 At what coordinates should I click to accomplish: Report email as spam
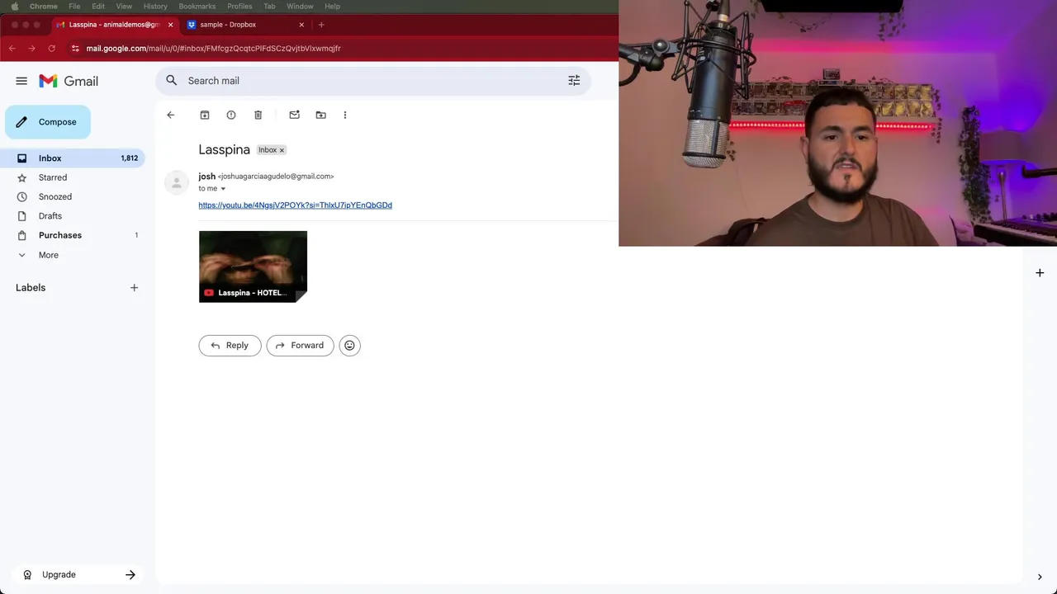click(231, 115)
